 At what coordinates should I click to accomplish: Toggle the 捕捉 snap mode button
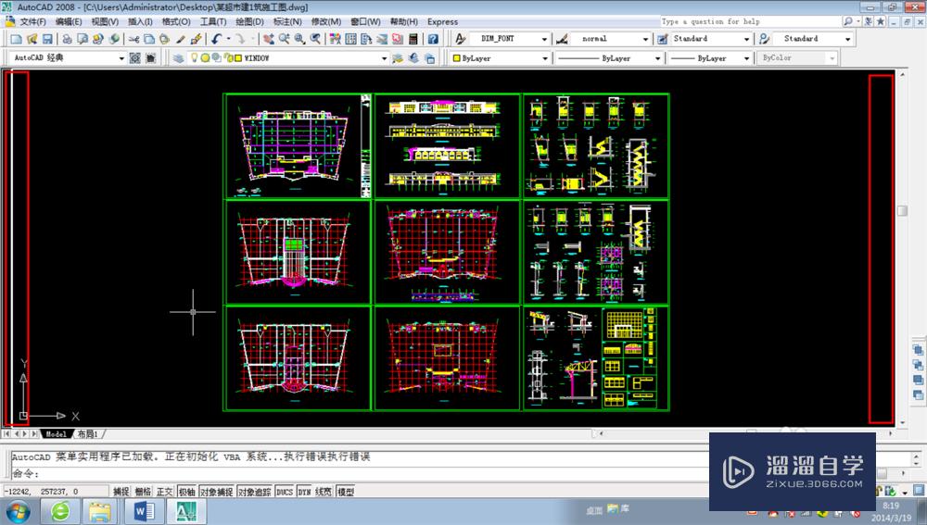point(121,492)
